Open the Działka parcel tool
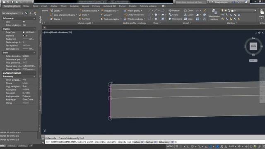The height and width of the screenshot is (149, 265). tap(56, 10)
